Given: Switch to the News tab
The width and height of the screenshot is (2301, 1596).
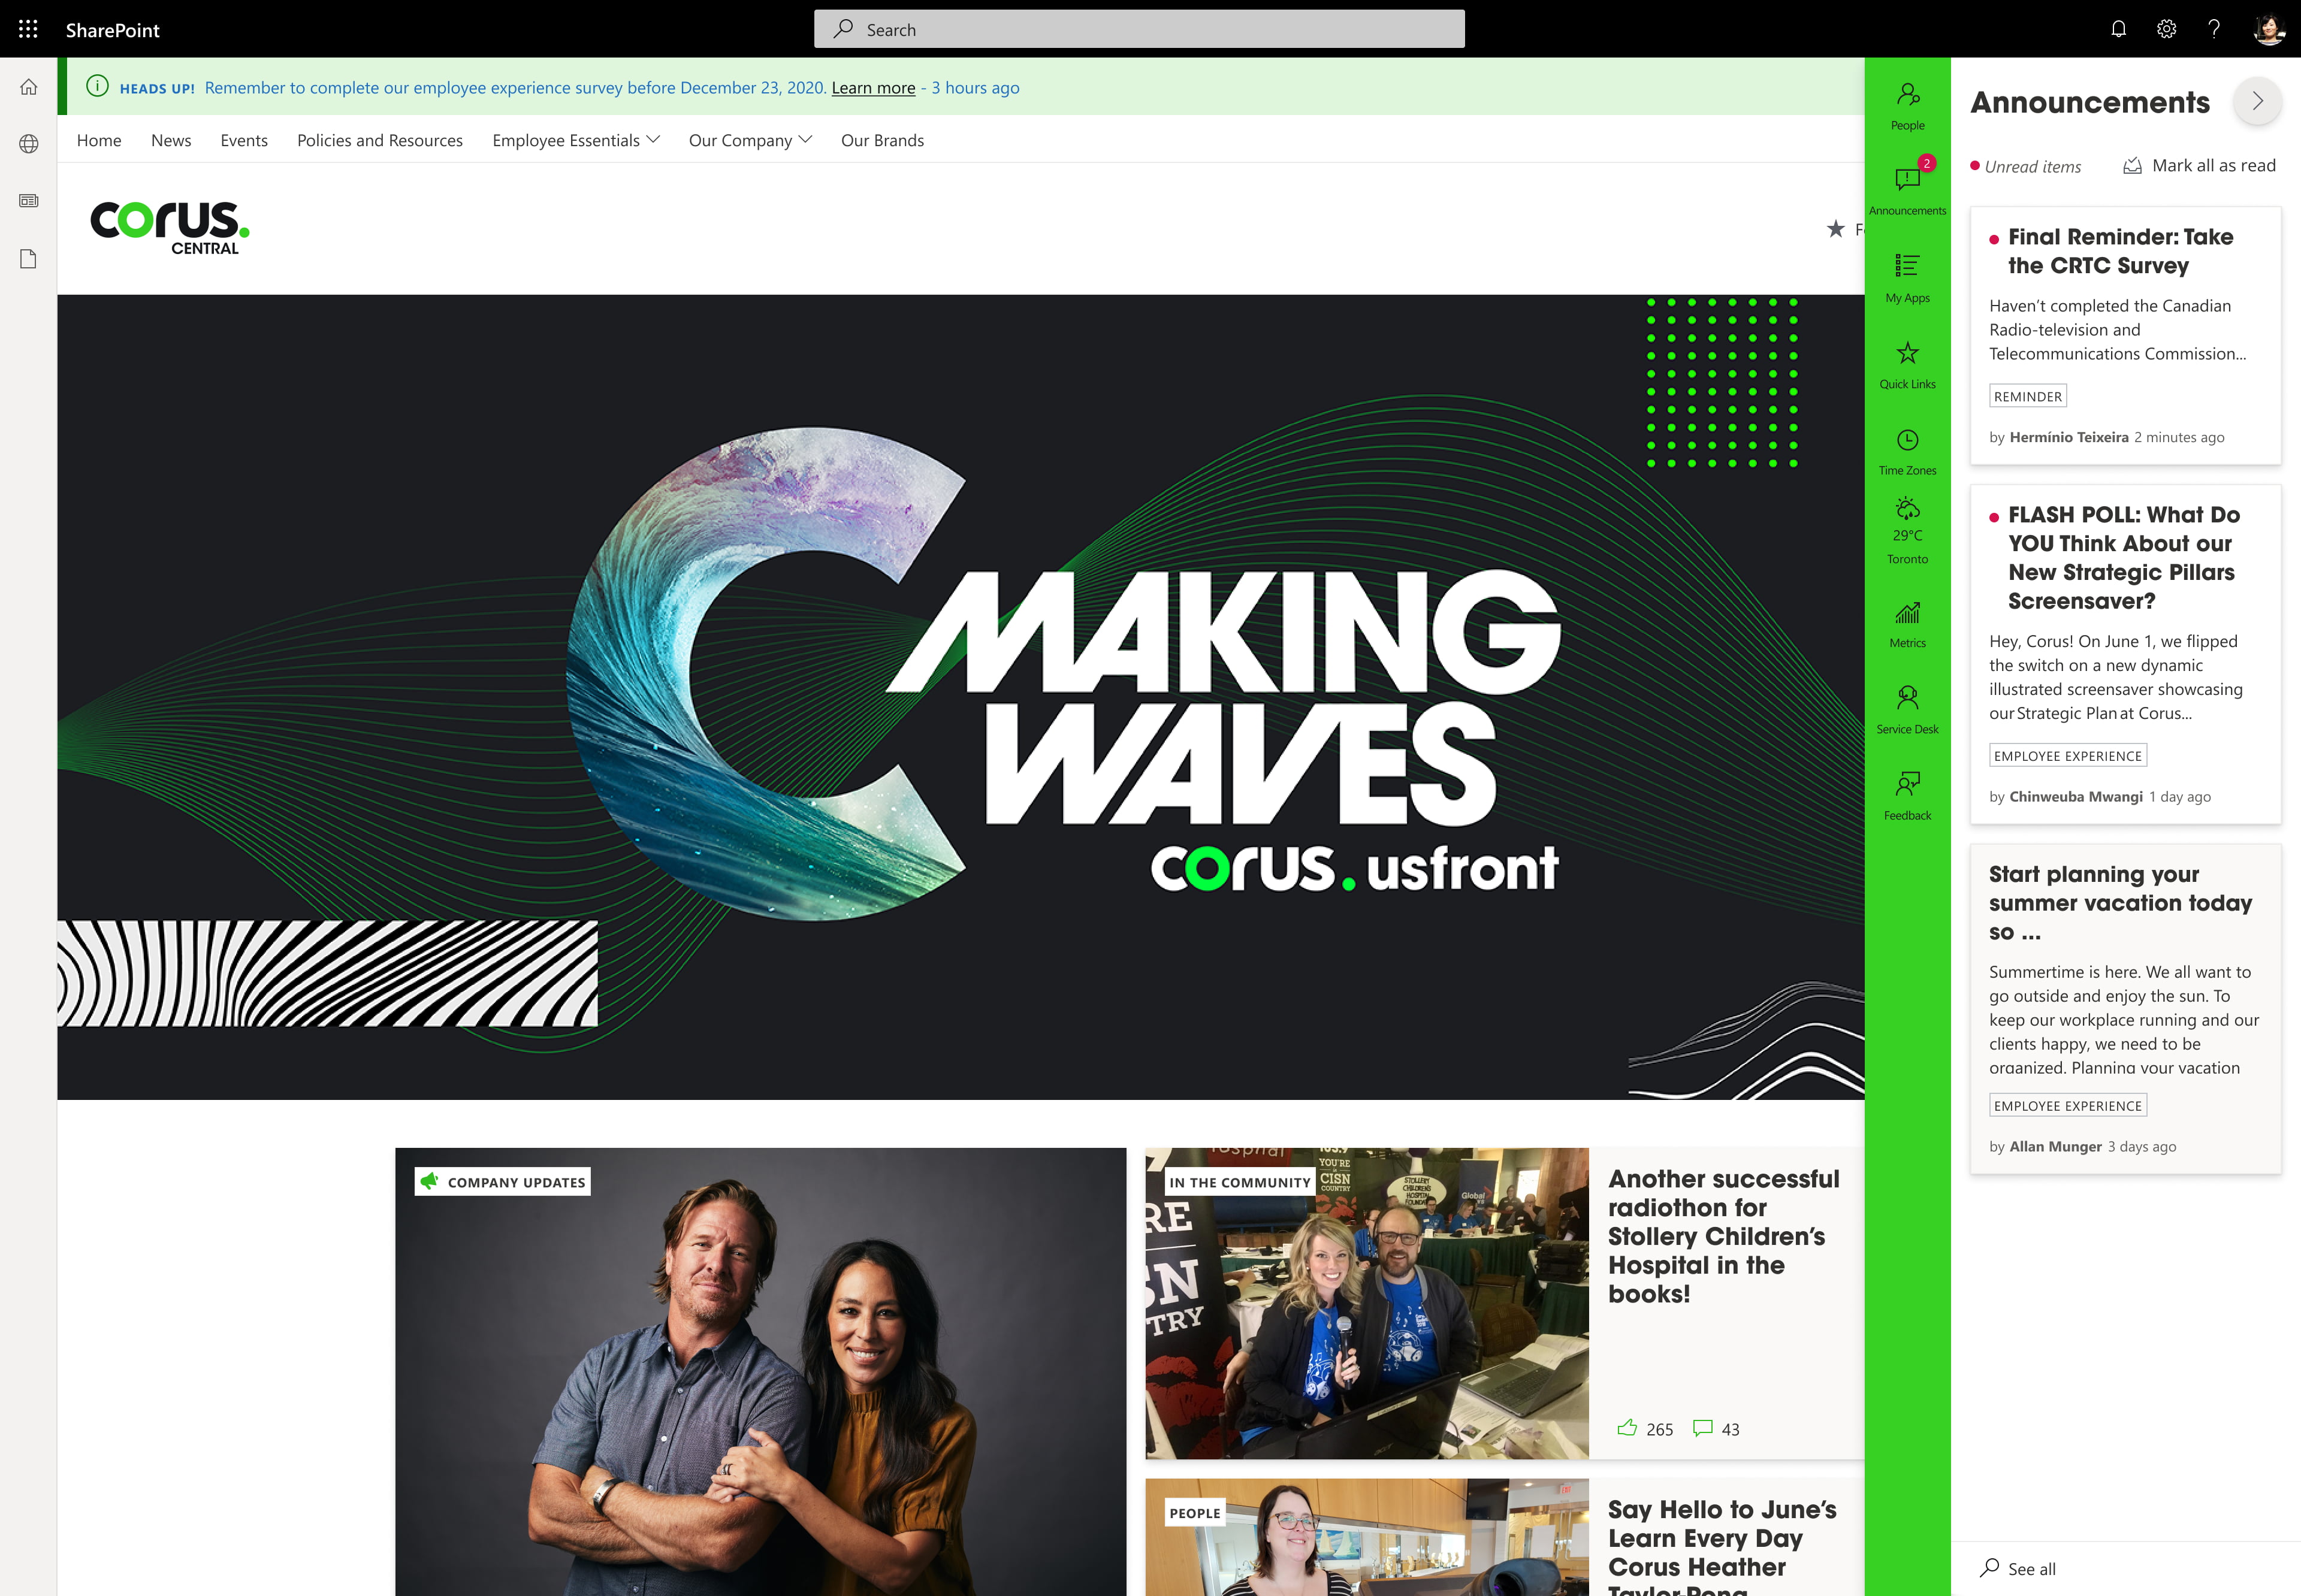Looking at the screenshot, I should click(170, 140).
